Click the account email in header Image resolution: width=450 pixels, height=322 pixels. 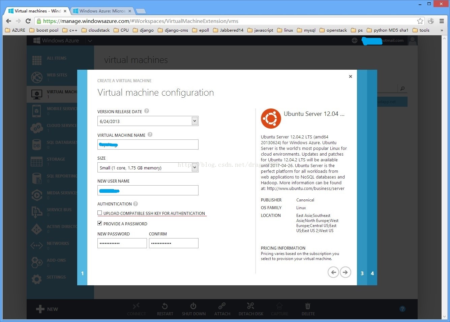(383, 40)
